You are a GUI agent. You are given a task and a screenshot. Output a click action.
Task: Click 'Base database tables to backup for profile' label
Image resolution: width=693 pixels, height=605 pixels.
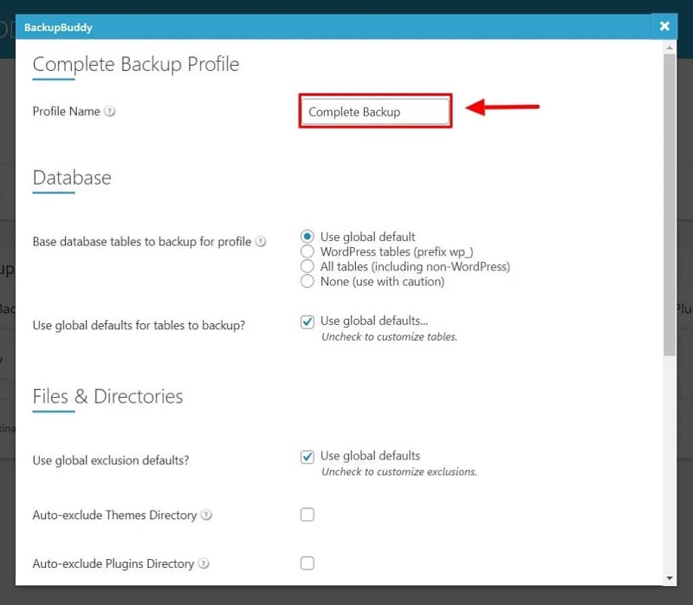[x=142, y=242]
